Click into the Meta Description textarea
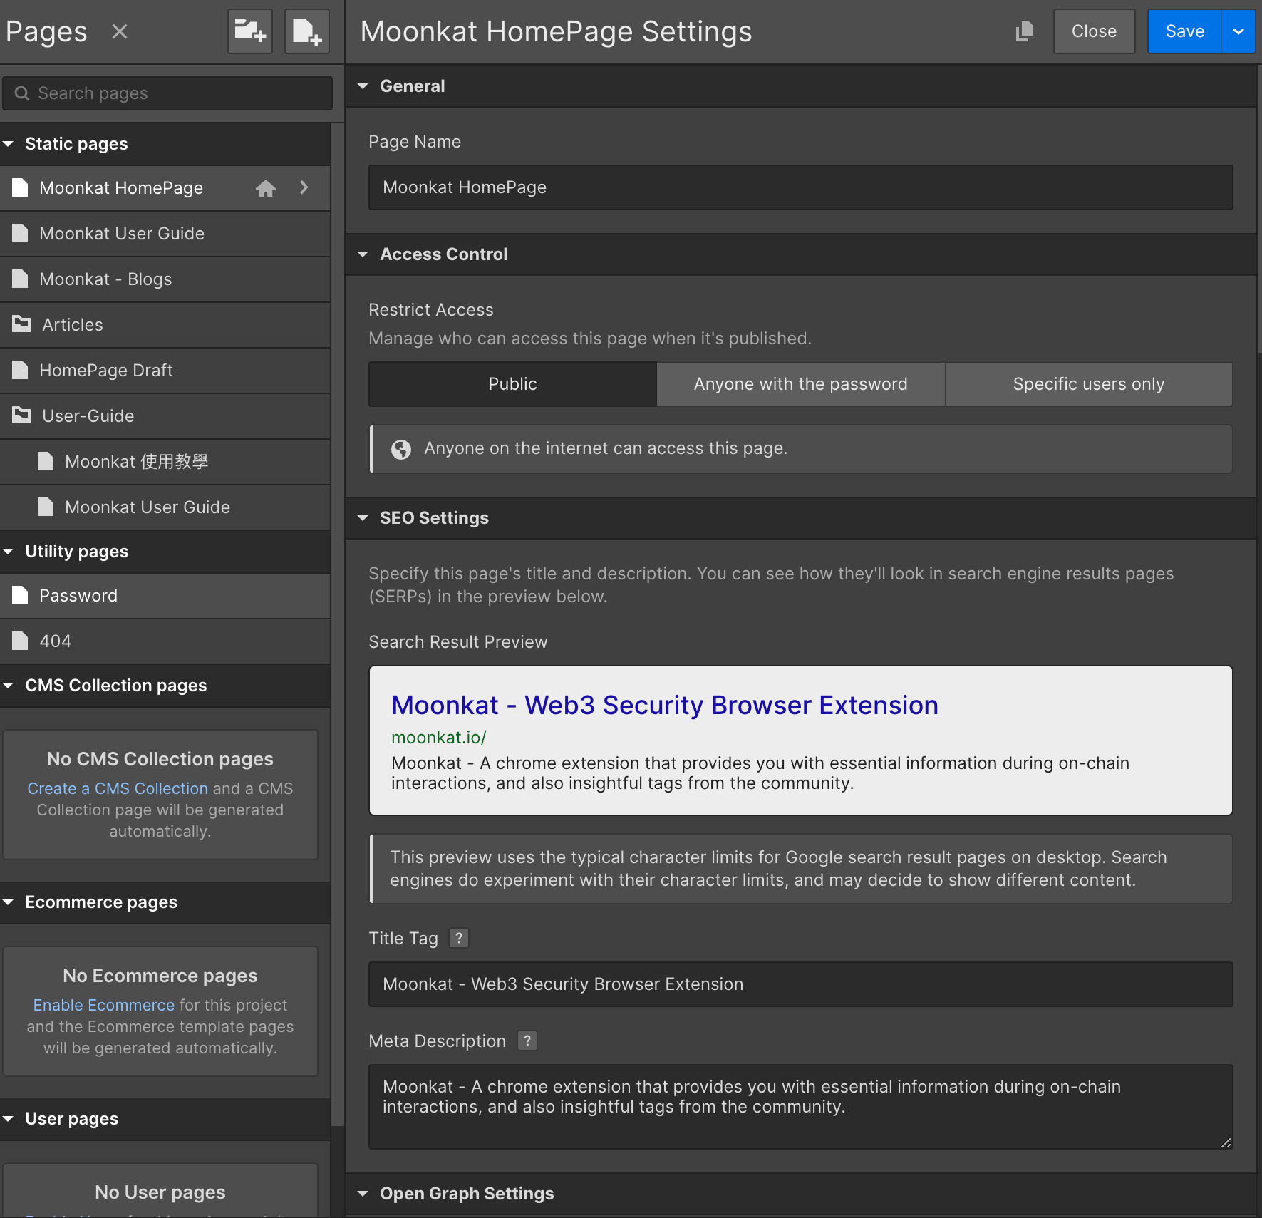 [x=800, y=1107]
